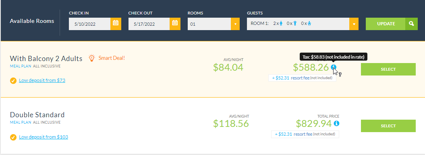Open the Low deposit from $73 link

tap(42, 80)
